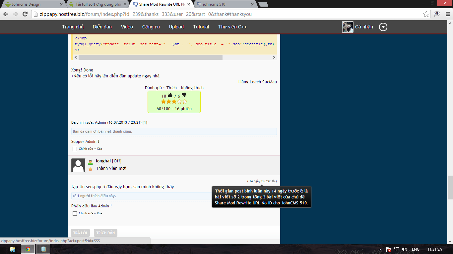Bookmark this page with the star icon
This screenshot has height=254, width=453.
pos(426,14)
